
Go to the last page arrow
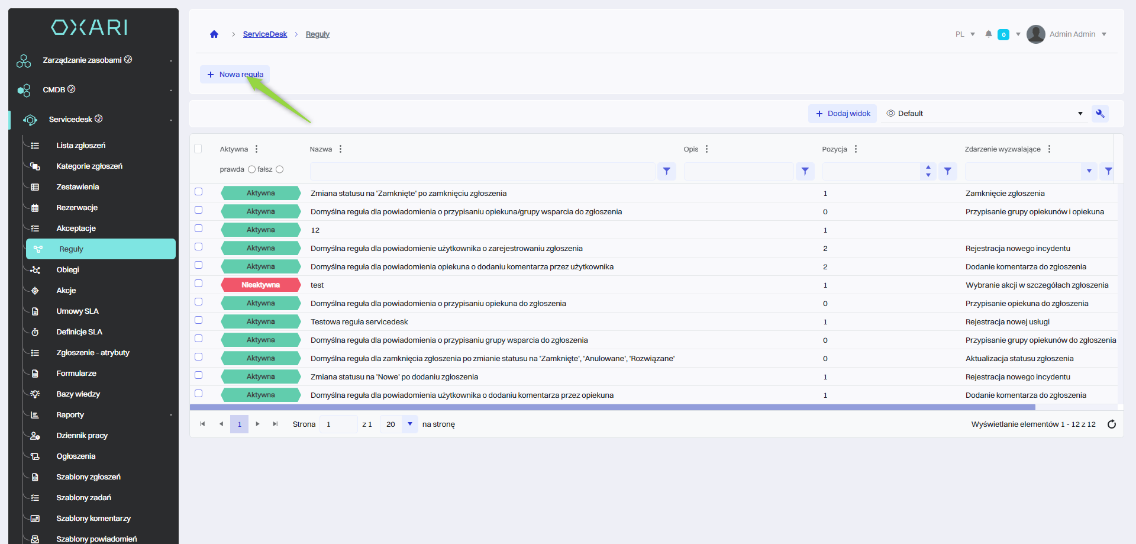[275, 424]
